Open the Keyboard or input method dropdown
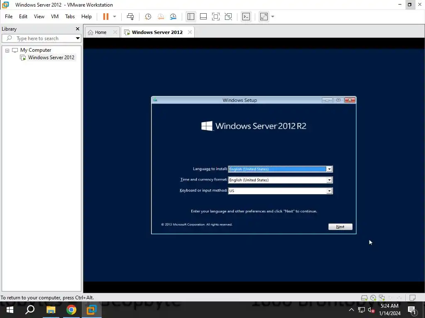 click(329, 190)
